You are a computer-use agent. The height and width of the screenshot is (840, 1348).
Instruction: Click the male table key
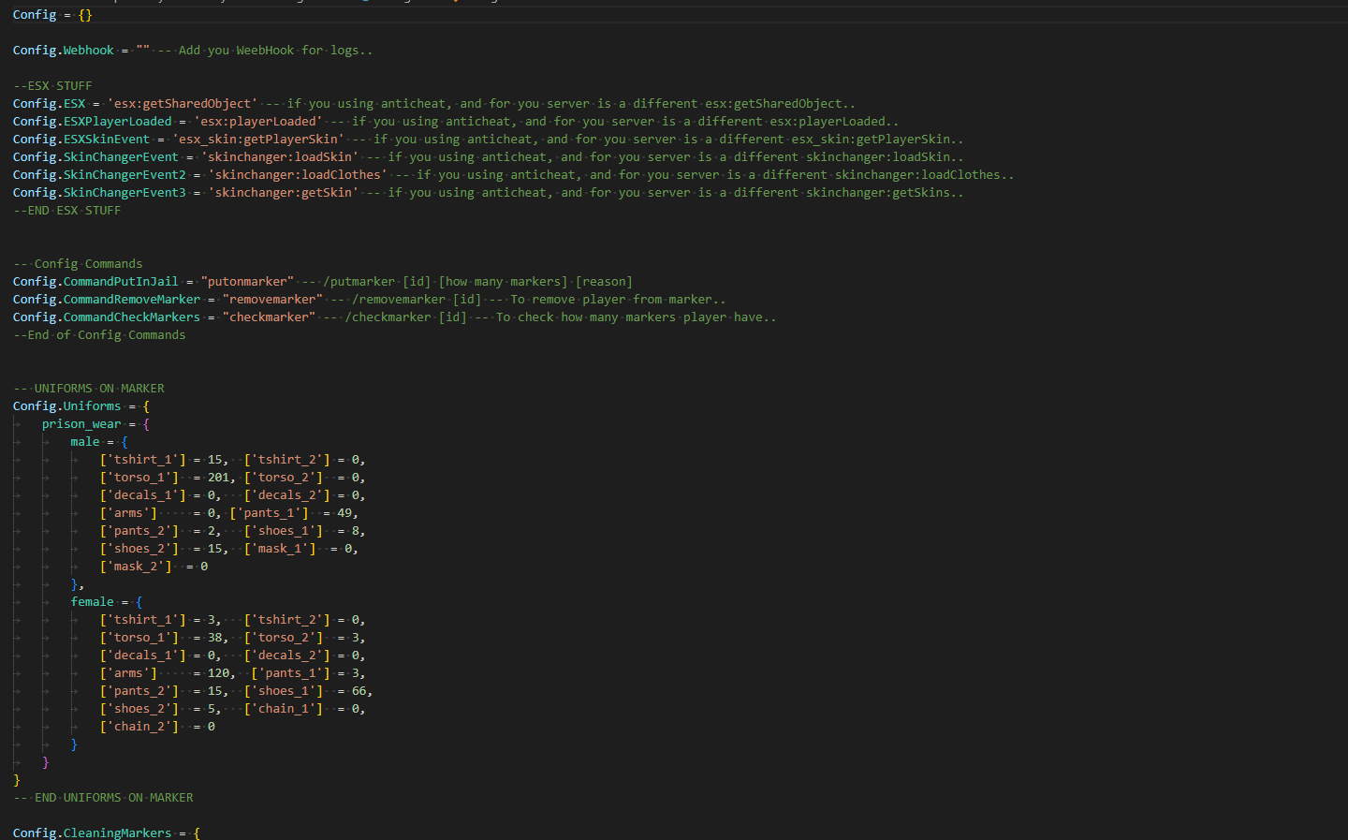coord(84,442)
